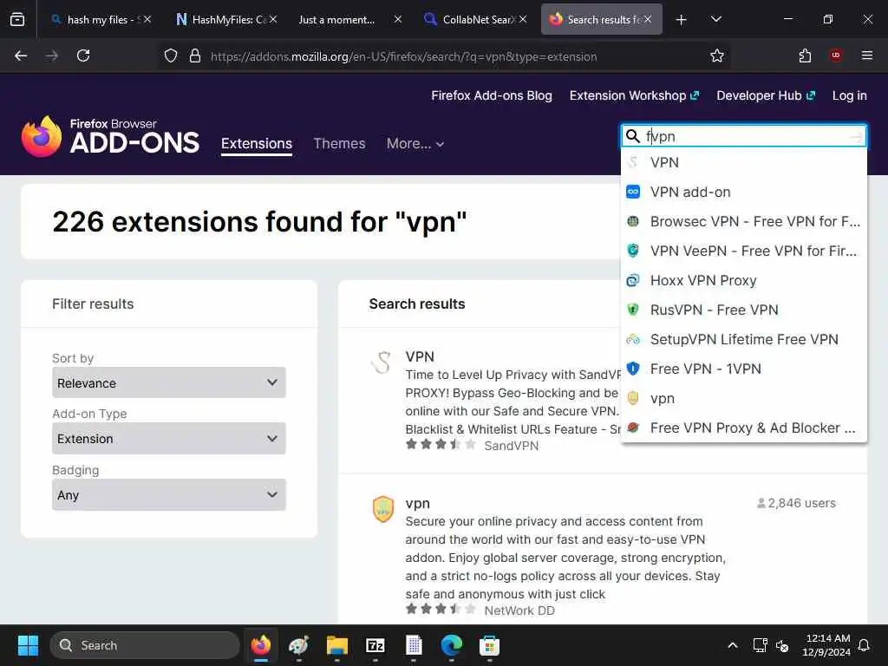The image size is (888, 666).
Task: Open the Extensions puzzle-piece toolbar icon
Action: pos(805,55)
